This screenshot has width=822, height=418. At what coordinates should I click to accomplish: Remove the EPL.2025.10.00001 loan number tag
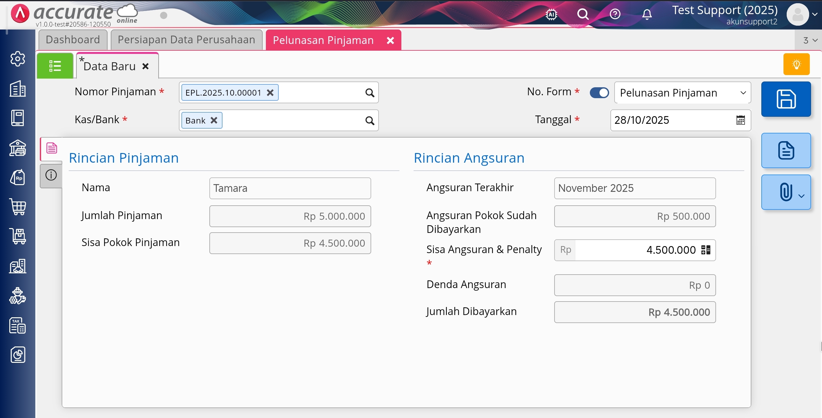coord(270,93)
